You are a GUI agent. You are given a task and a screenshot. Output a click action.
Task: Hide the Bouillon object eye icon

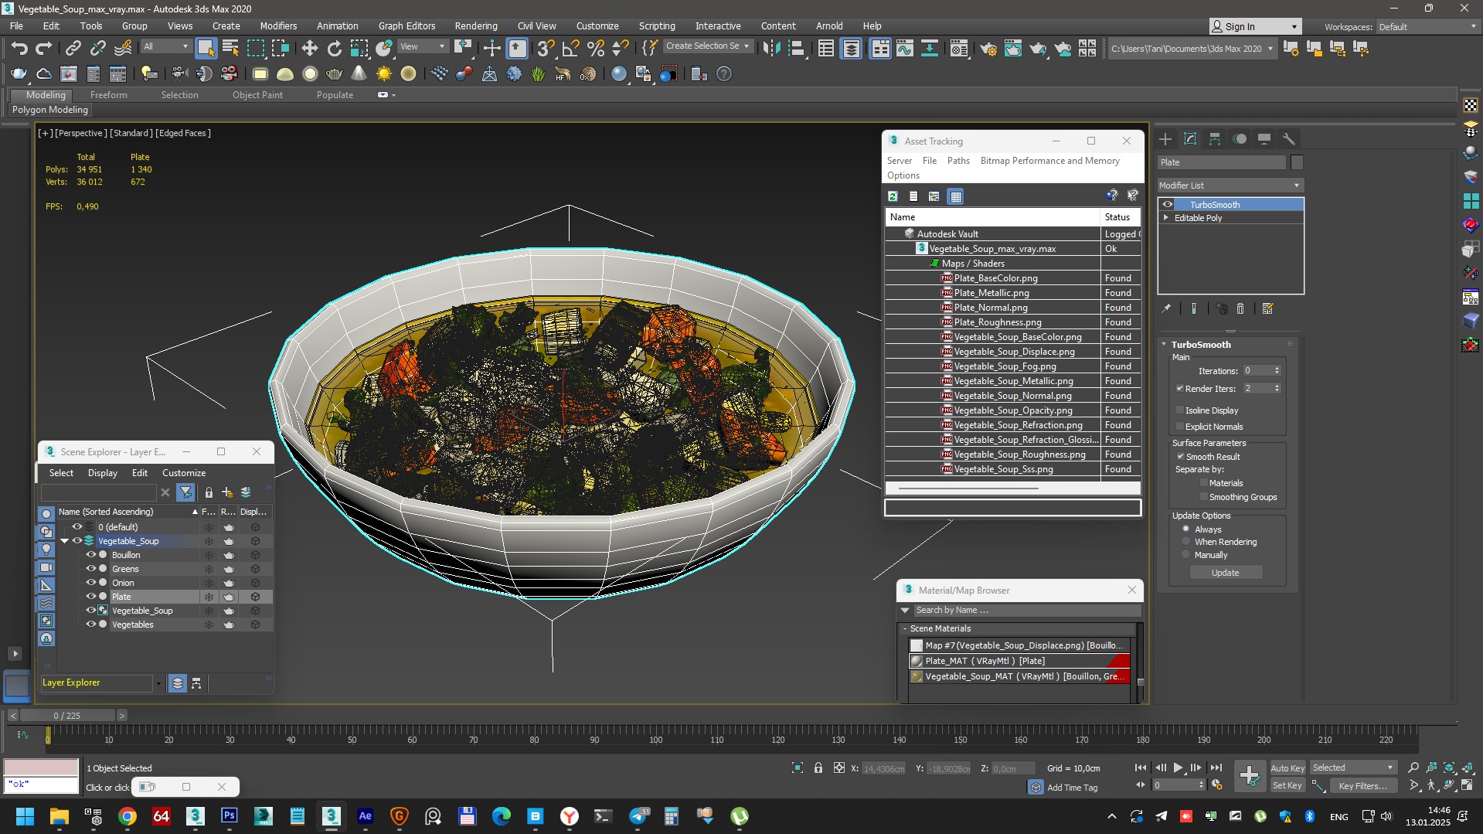[90, 555]
